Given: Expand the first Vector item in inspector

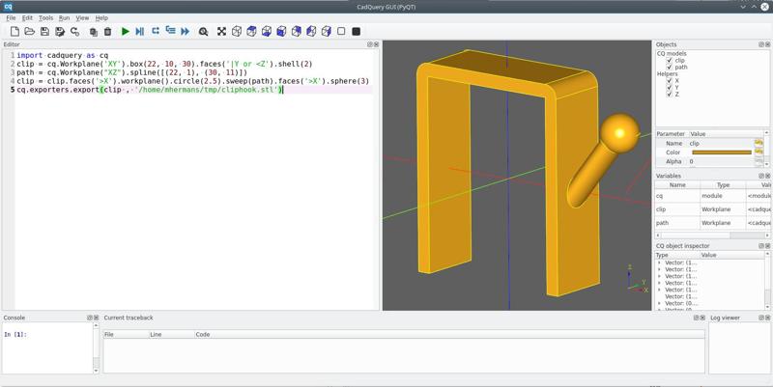Looking at the screenshot, I should [660, 263].
